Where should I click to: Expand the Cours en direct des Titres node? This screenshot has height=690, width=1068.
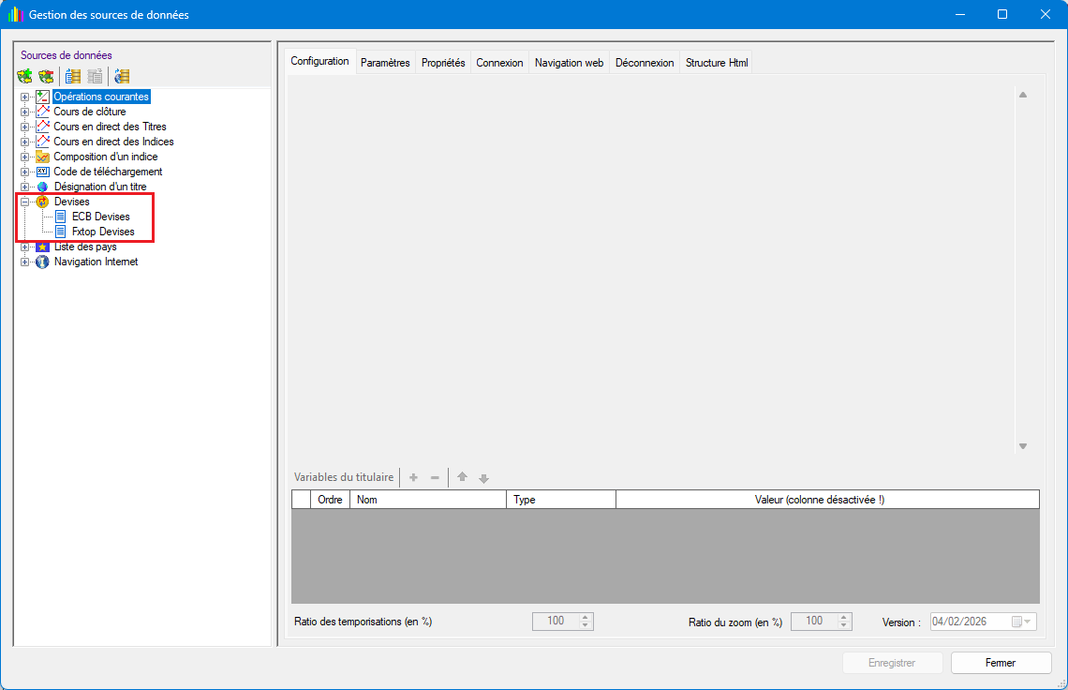[x=24, y=127]
